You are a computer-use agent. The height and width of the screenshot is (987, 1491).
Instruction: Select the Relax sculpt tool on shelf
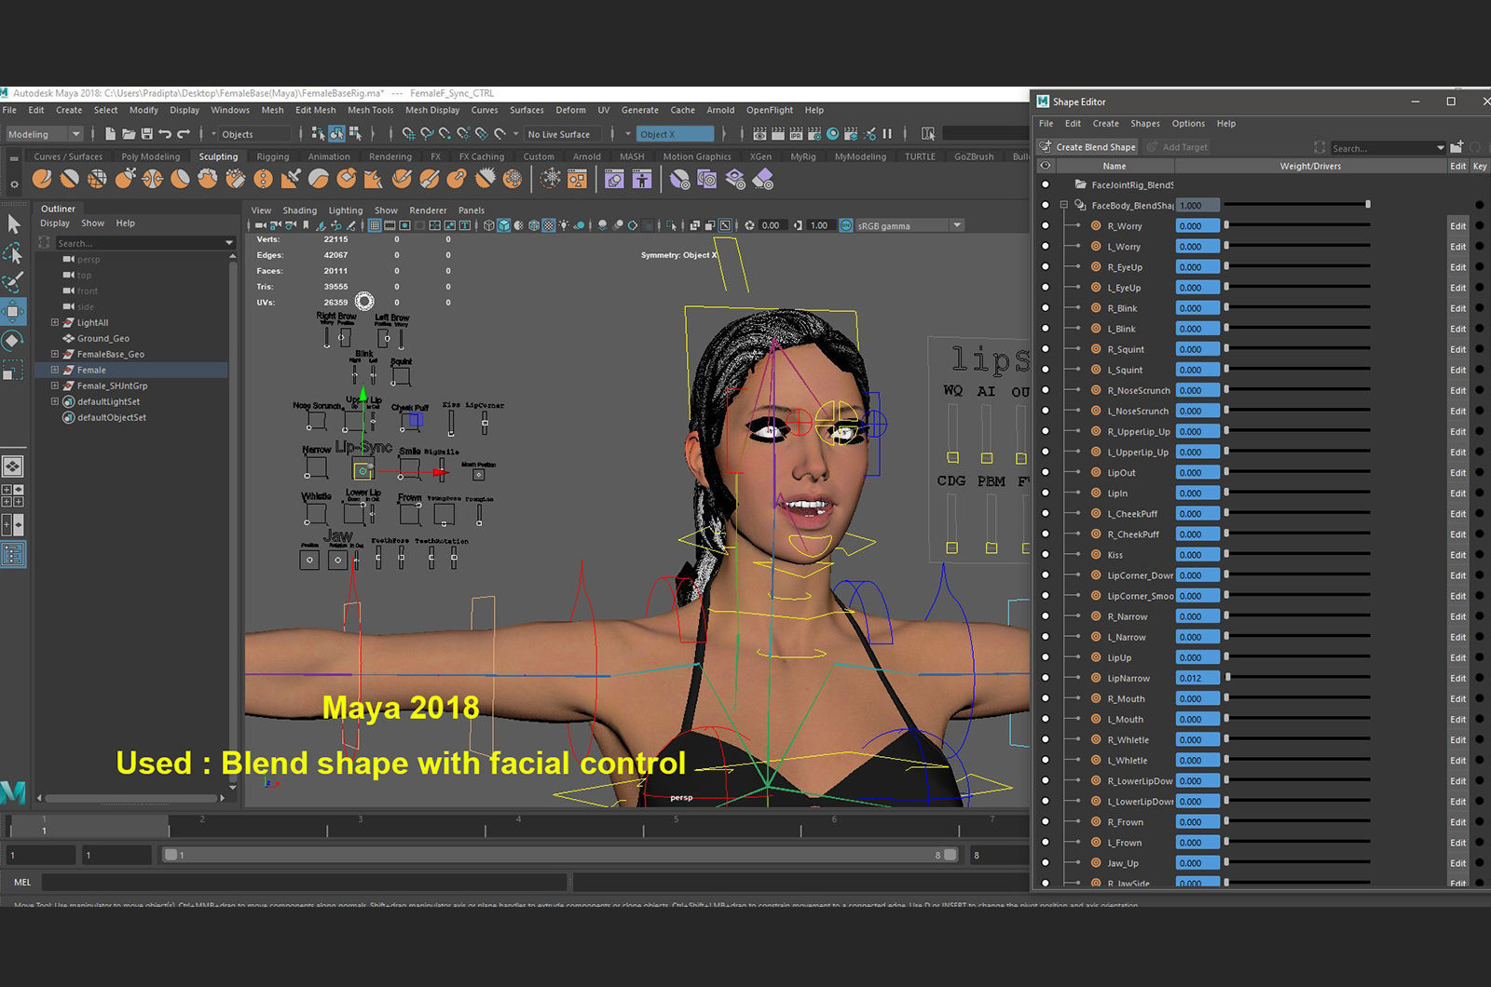[x=97, y=179]
